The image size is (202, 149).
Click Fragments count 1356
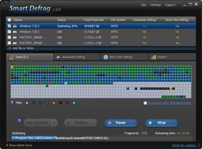[x=144, y=133]
